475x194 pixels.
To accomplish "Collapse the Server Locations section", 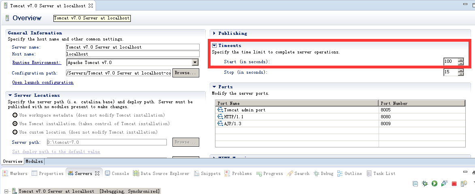I will pos(10,95).
